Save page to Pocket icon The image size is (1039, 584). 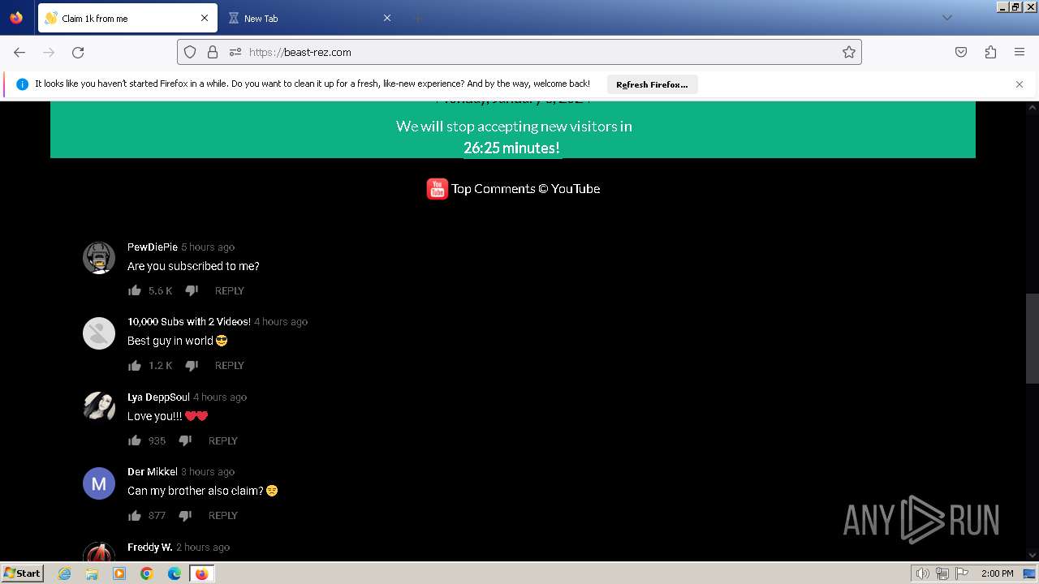point(961,52)
